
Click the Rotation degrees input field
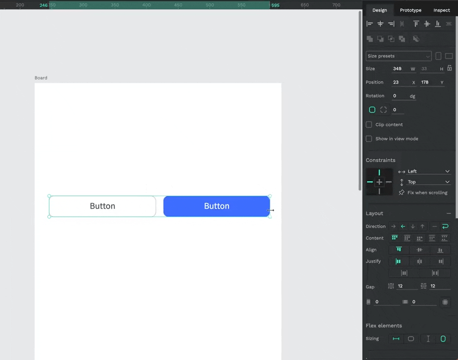point(400,96)
